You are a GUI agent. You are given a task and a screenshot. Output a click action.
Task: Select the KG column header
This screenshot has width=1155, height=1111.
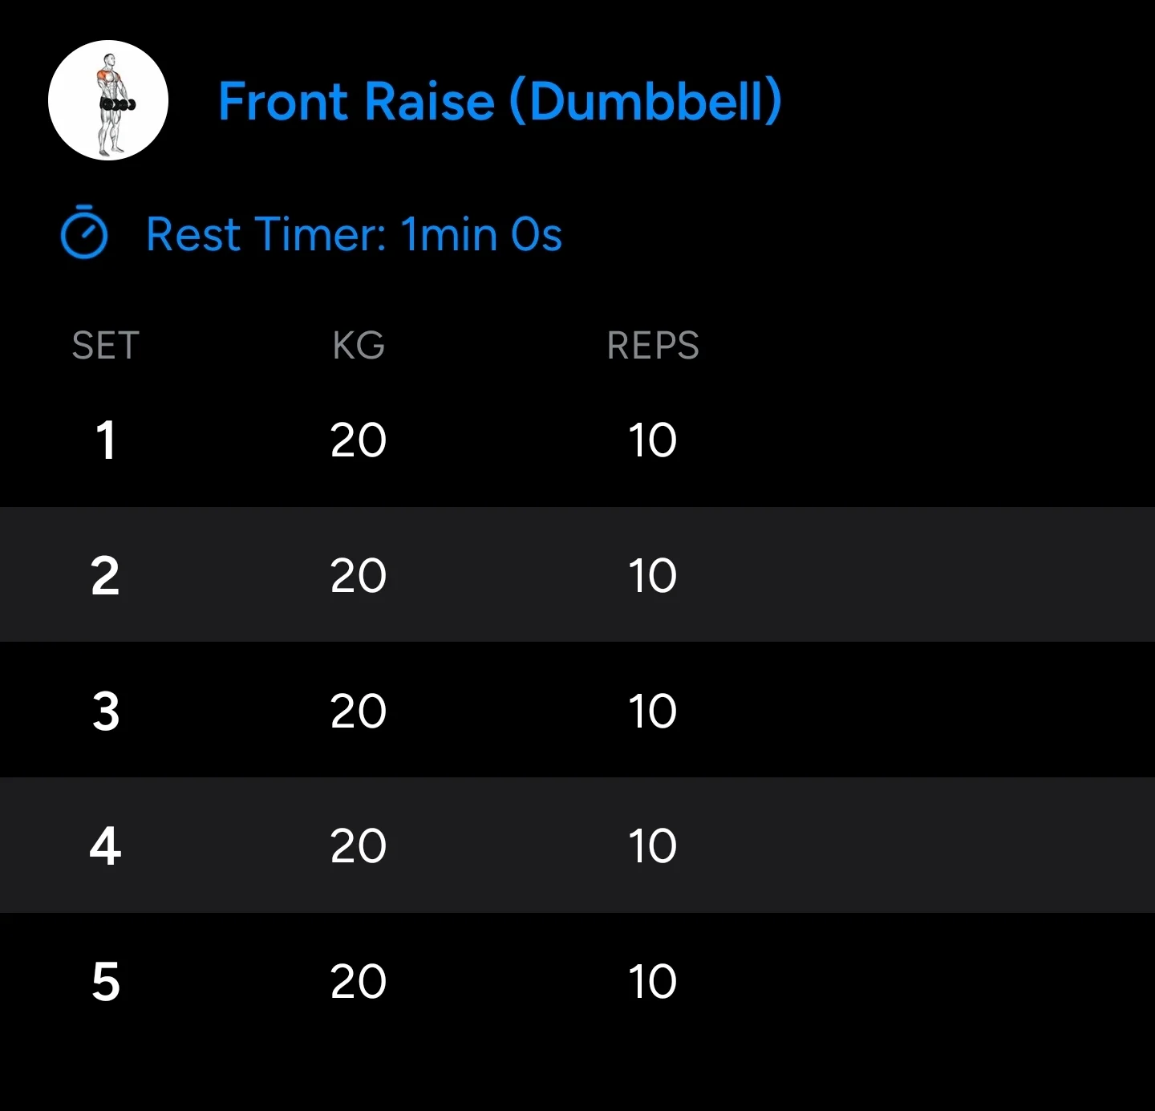(x=359, y=346)
